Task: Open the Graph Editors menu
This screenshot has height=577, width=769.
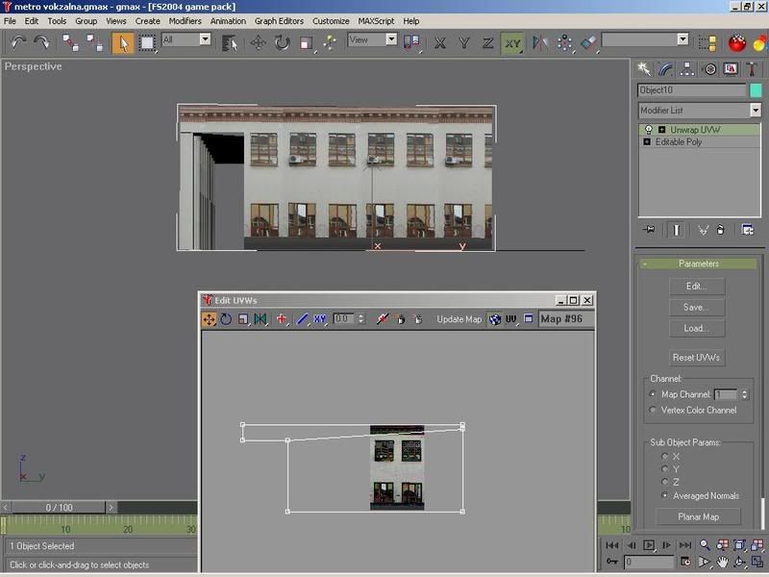Action: click(x=279, y=20)
